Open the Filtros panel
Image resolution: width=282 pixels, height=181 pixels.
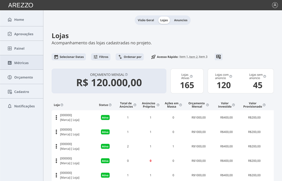[x=101, y=57]
